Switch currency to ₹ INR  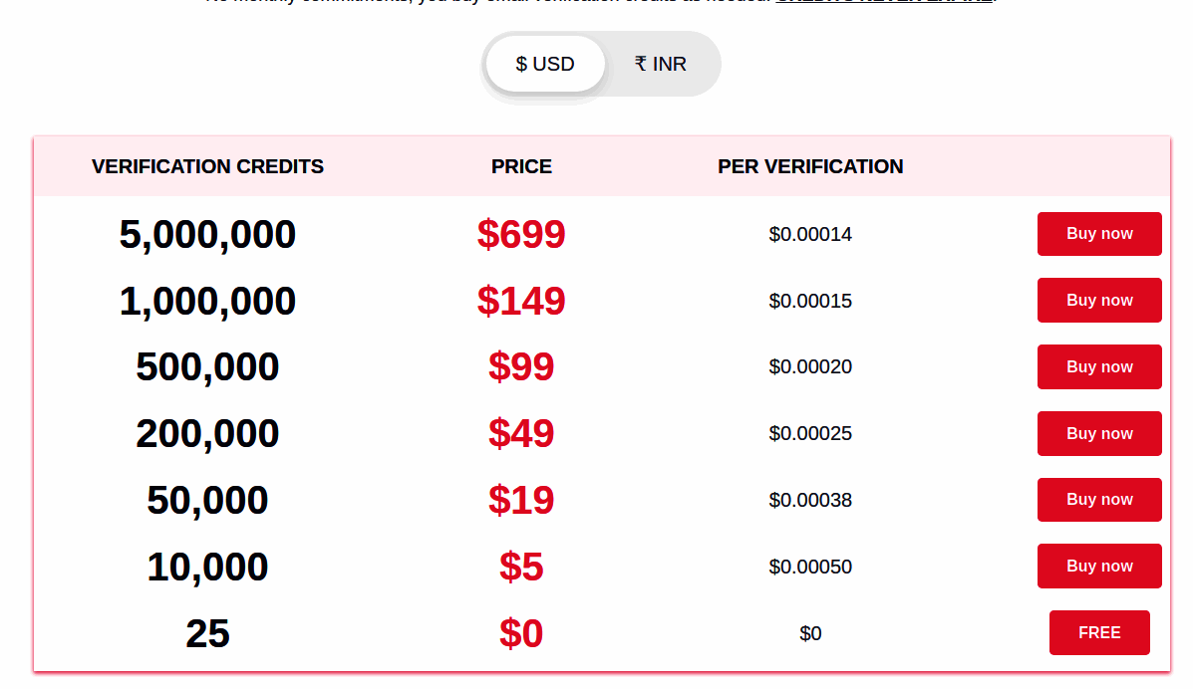(661, 65)
